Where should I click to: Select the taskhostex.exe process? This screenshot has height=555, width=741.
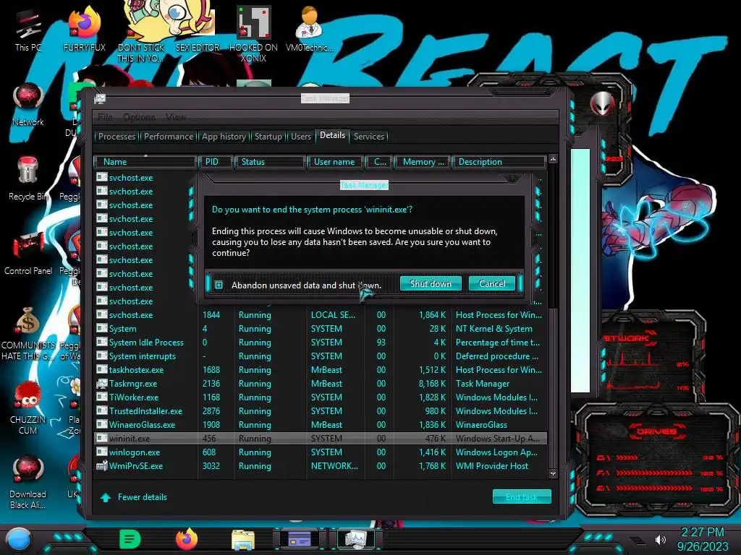pyautogui.click(x=321, y=370)
